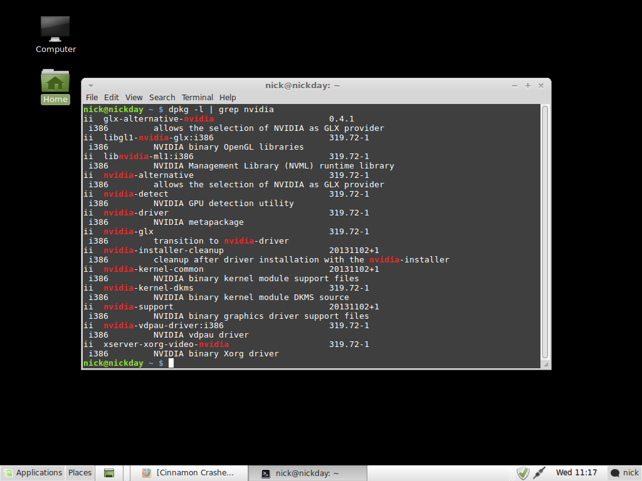Viewport: 642px width, 481px height.
Task: Click the version '0.4.1' text
Action: click(x=342, y=118)
